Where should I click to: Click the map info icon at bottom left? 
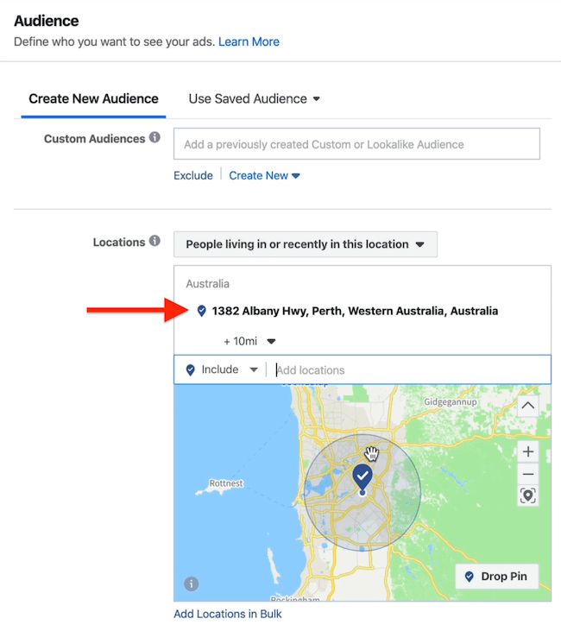[191, 584]
